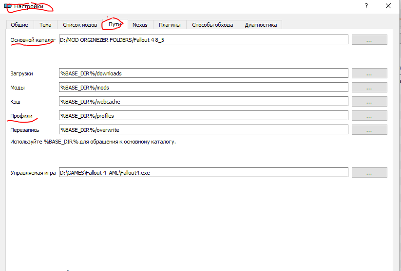Click the Основной каталог path field
The height and width of the screenshot is (271, 401).
click(x=203, y=40)
